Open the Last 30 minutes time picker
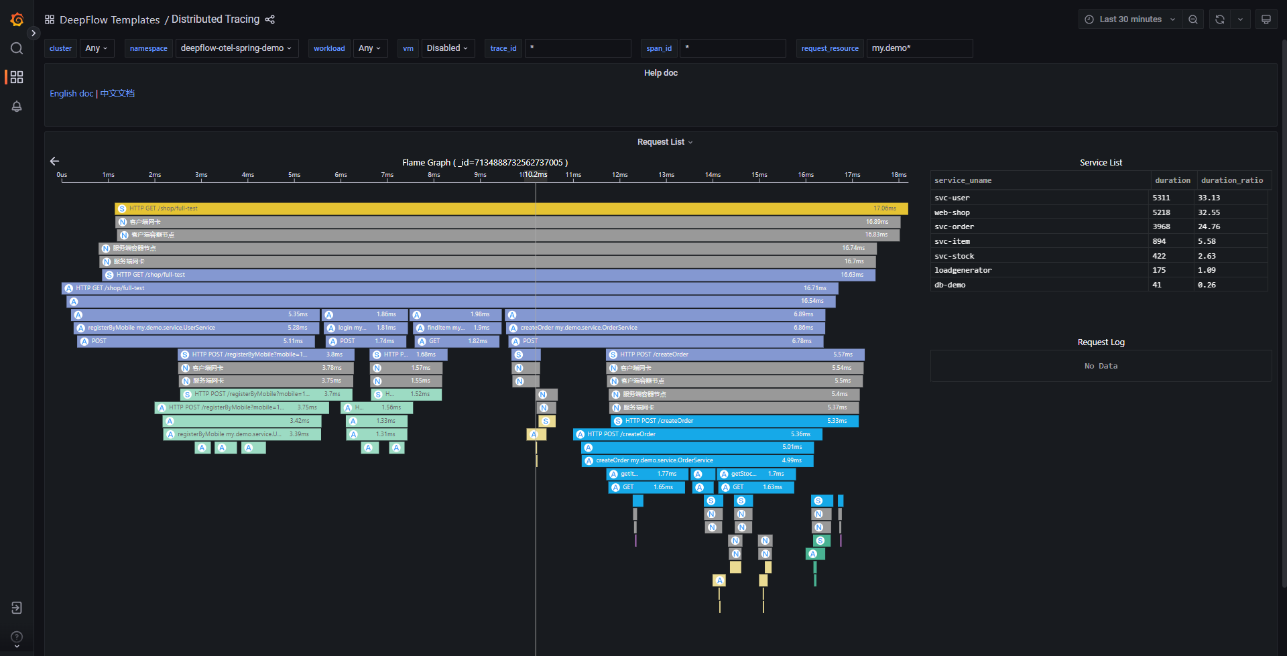Screen dimensions: 1287x656 pos(1130,19)
